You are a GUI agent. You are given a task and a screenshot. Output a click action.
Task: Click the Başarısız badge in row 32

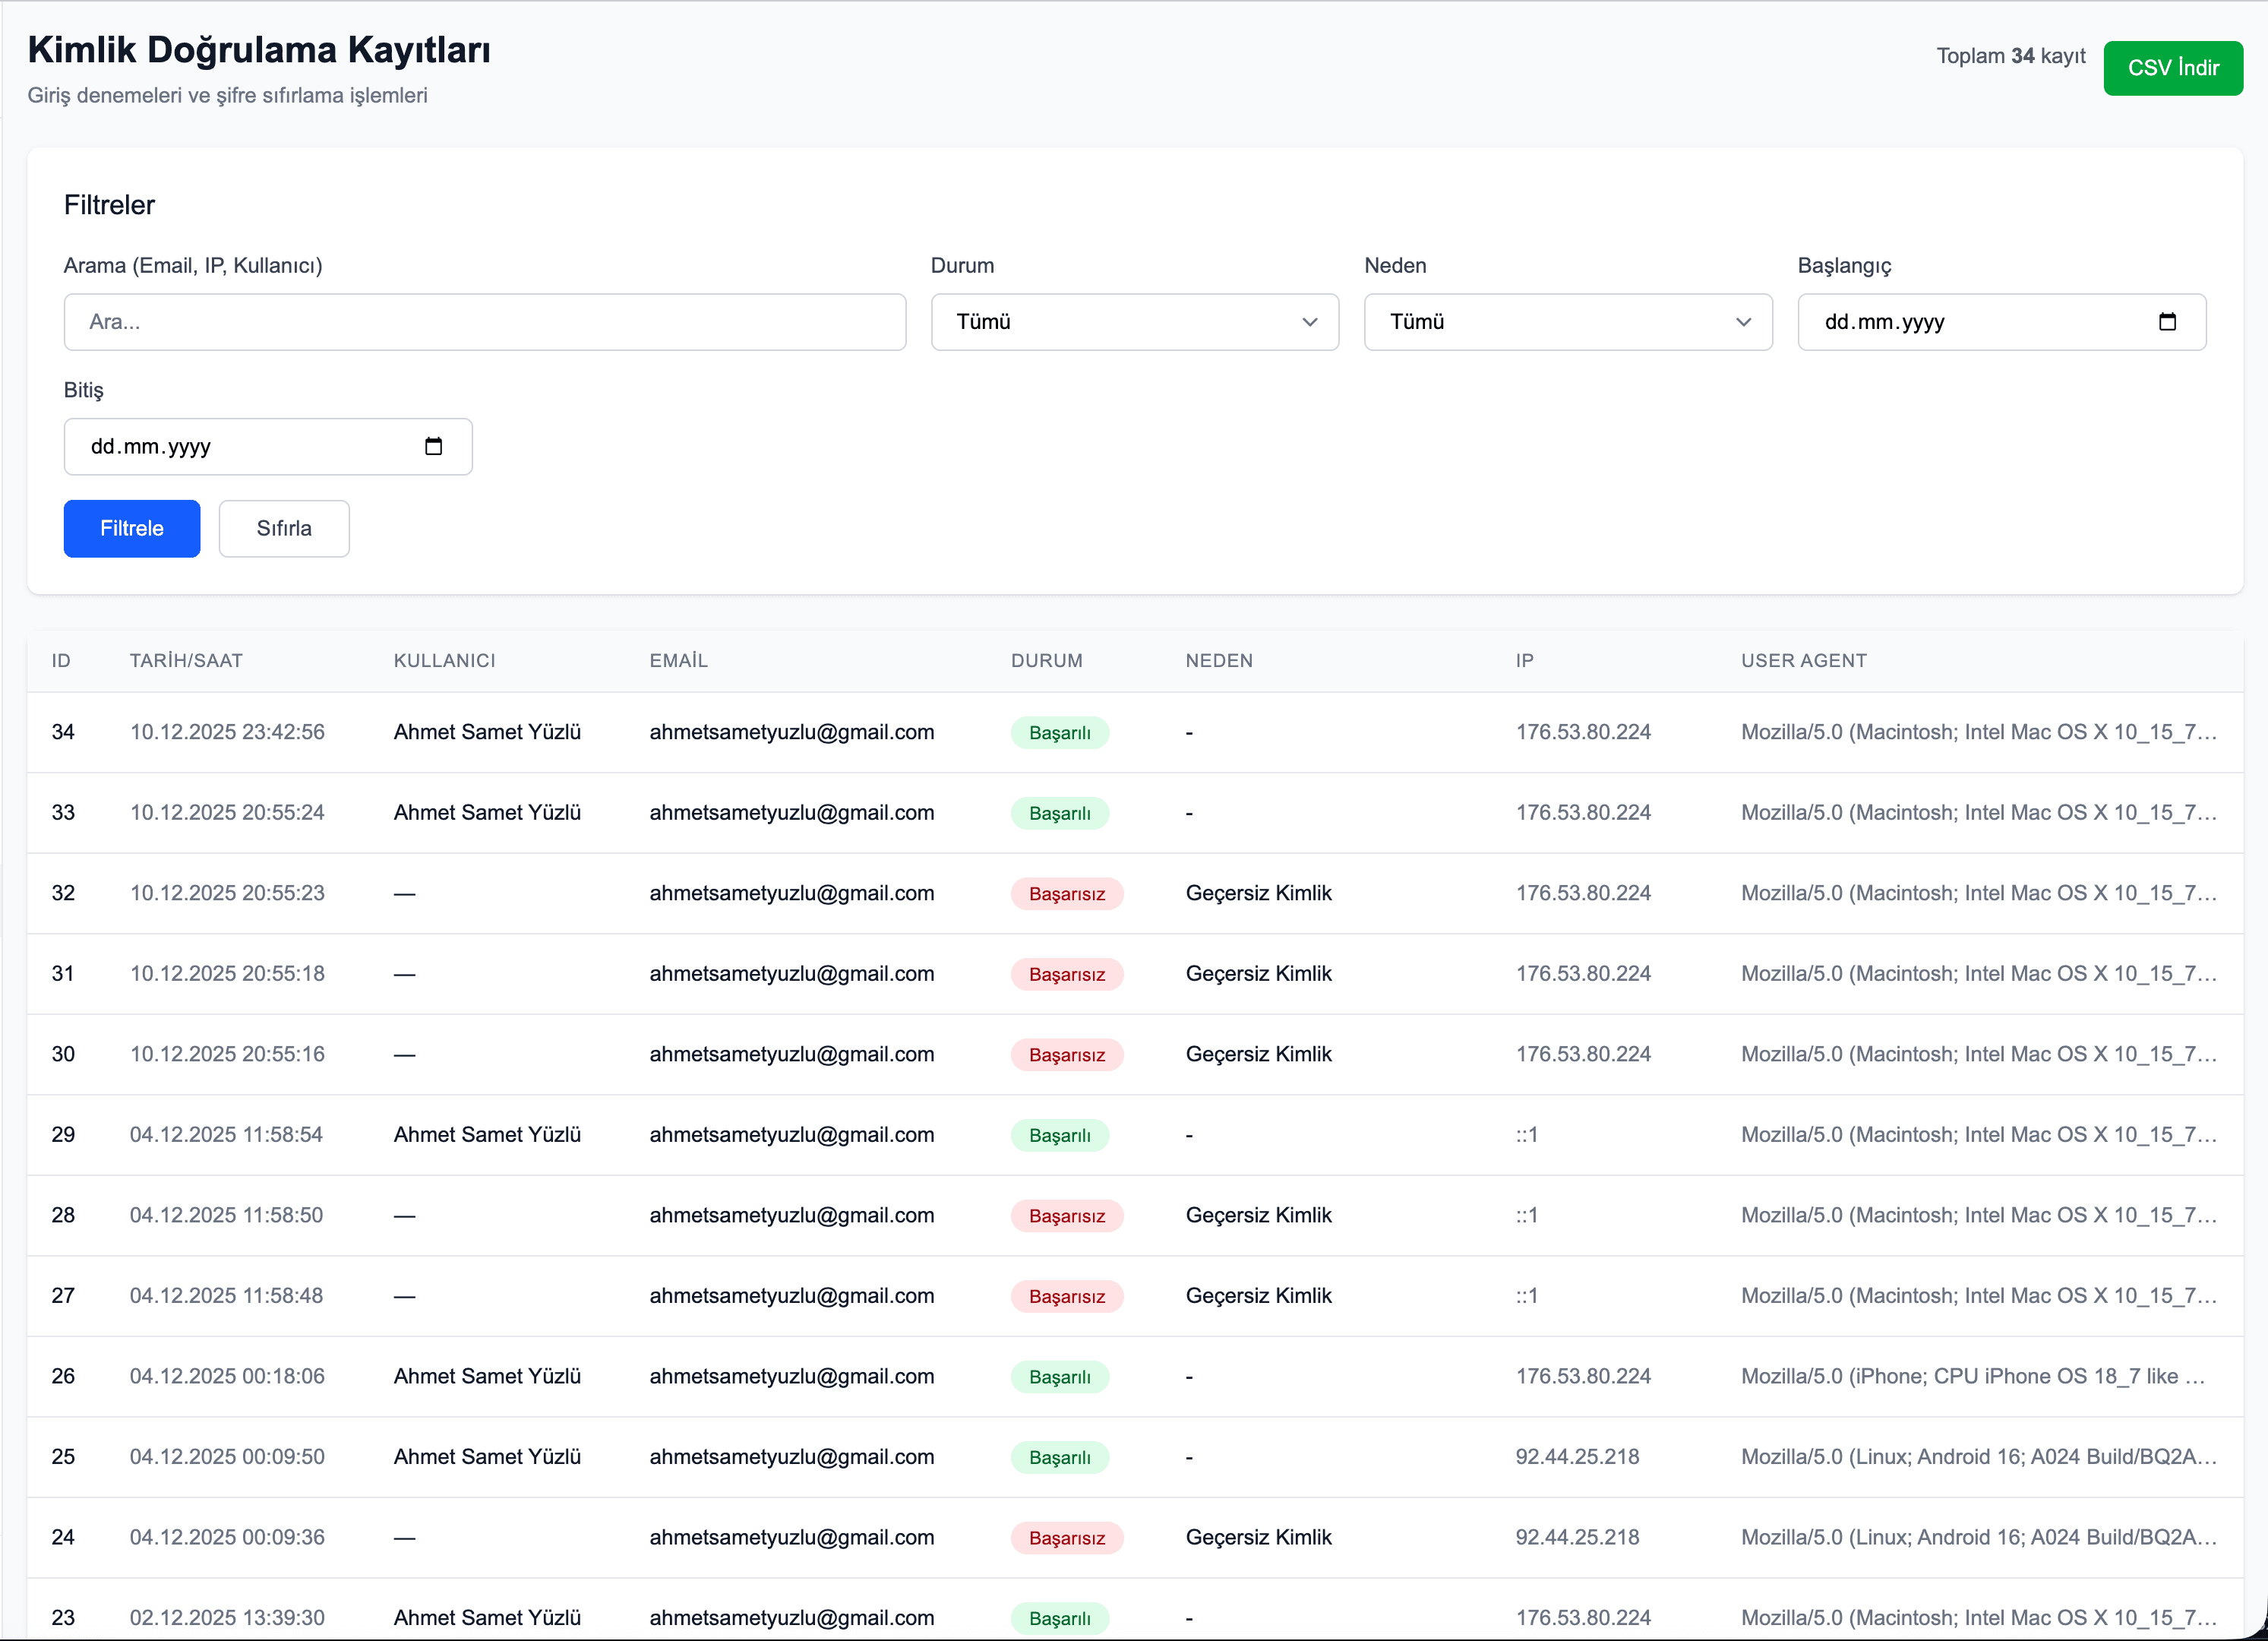coord(1066,894)
